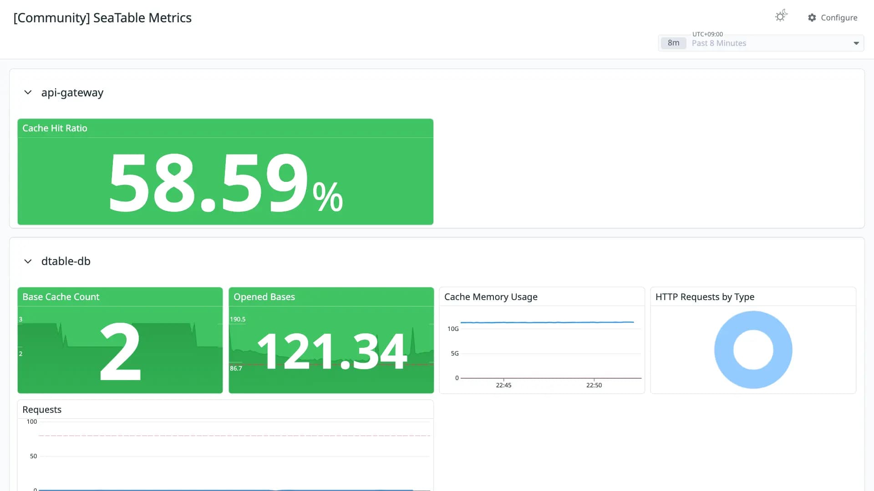Click the 22:45 time axis label

503,385
